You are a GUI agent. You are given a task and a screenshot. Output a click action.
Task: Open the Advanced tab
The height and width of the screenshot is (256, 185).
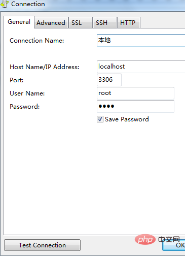coord(51,22)
